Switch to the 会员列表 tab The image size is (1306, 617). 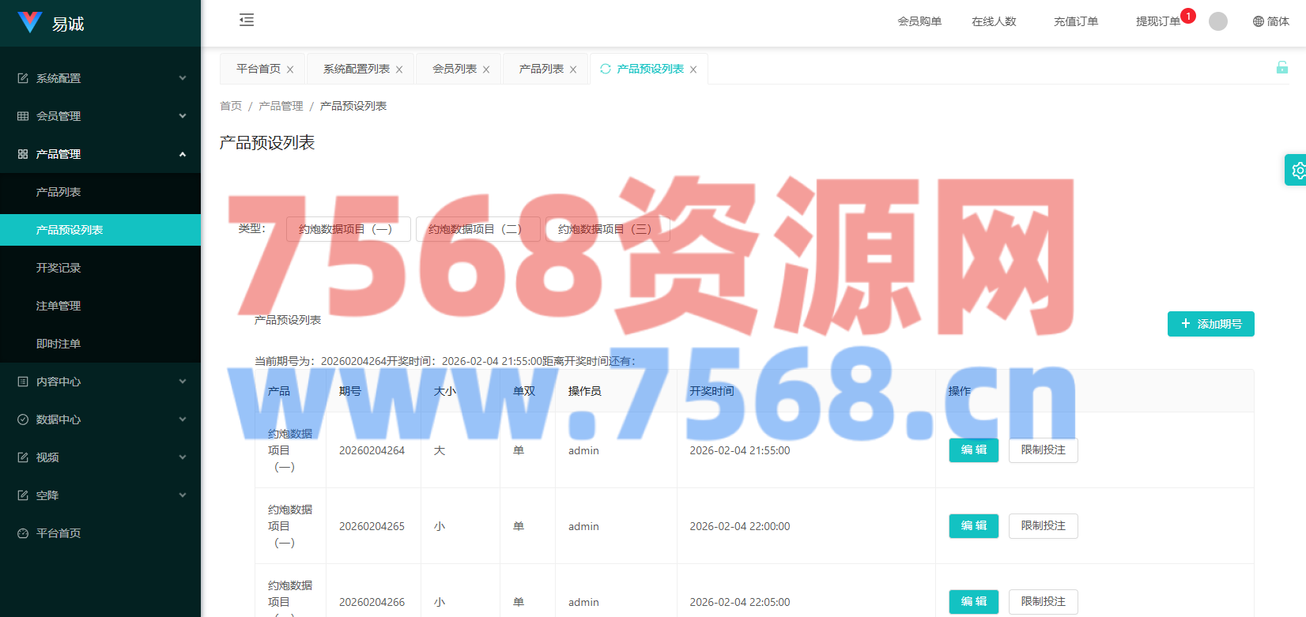click(x=455, y=69)
